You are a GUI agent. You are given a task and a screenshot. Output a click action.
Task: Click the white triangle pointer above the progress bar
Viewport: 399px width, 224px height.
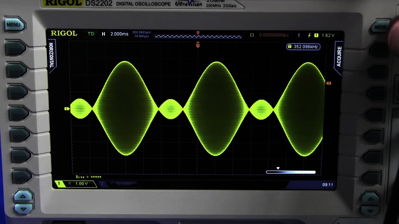[278, 168]
